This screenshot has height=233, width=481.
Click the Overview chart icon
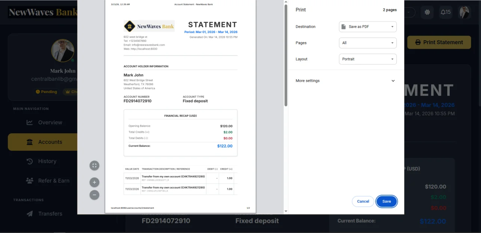point(30,122)
